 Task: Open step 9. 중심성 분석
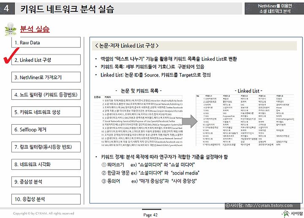[x=46, y=182]
